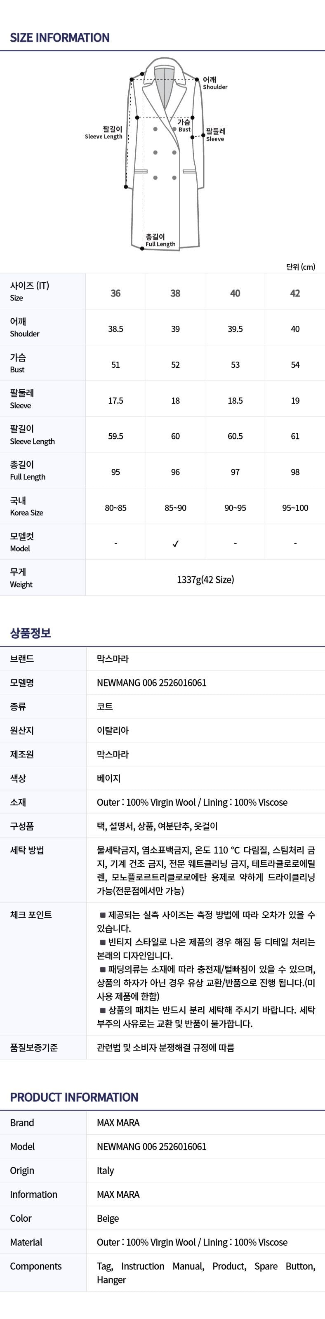Click the Italy origin value
This screenshot has width=325, height=1319.
click(106, 1170)
